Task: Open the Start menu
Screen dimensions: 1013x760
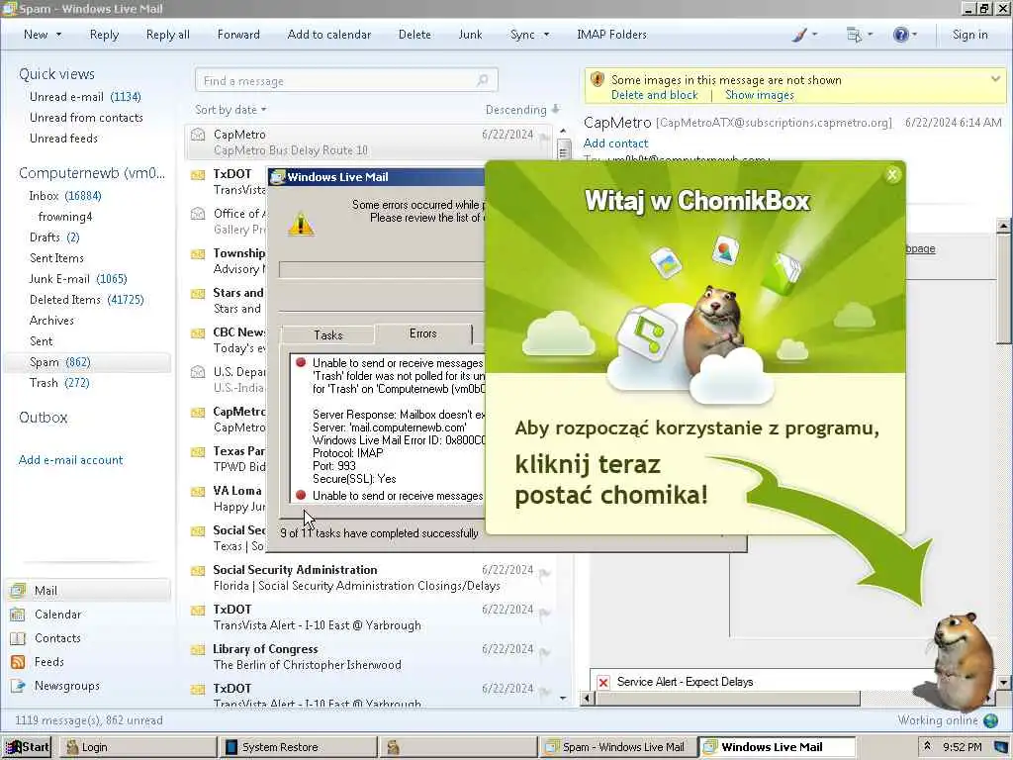Action: click(x=27, y=747)
